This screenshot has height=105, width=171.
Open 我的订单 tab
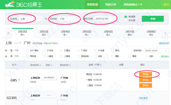tap(111, 5)
